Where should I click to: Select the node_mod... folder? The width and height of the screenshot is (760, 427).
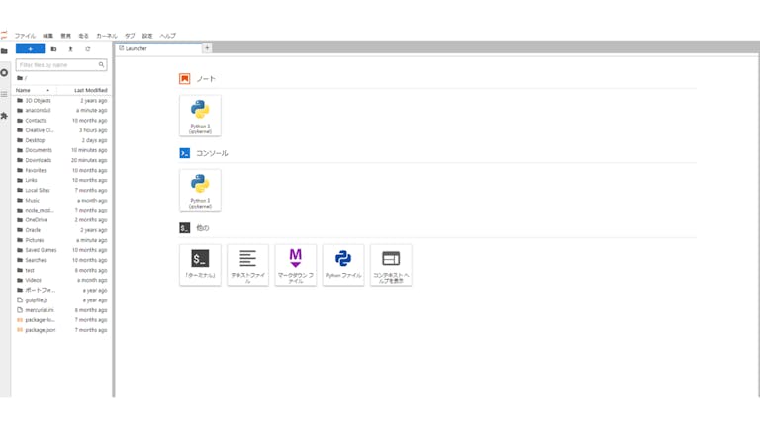61,211
